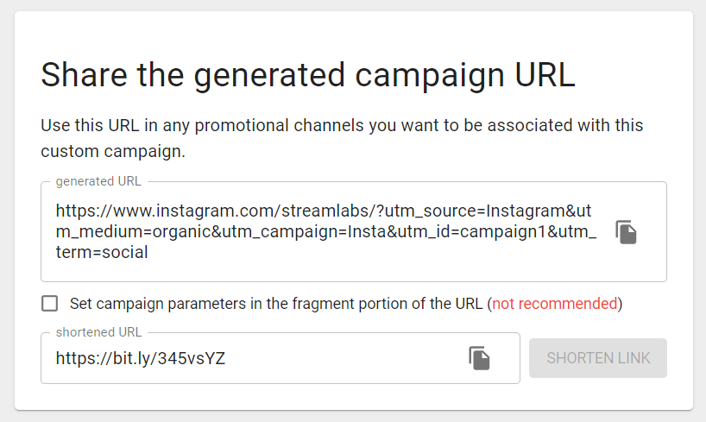
Task: Click the "generated URL" field label
Action: pyautogui.click(x=98, y=181)
